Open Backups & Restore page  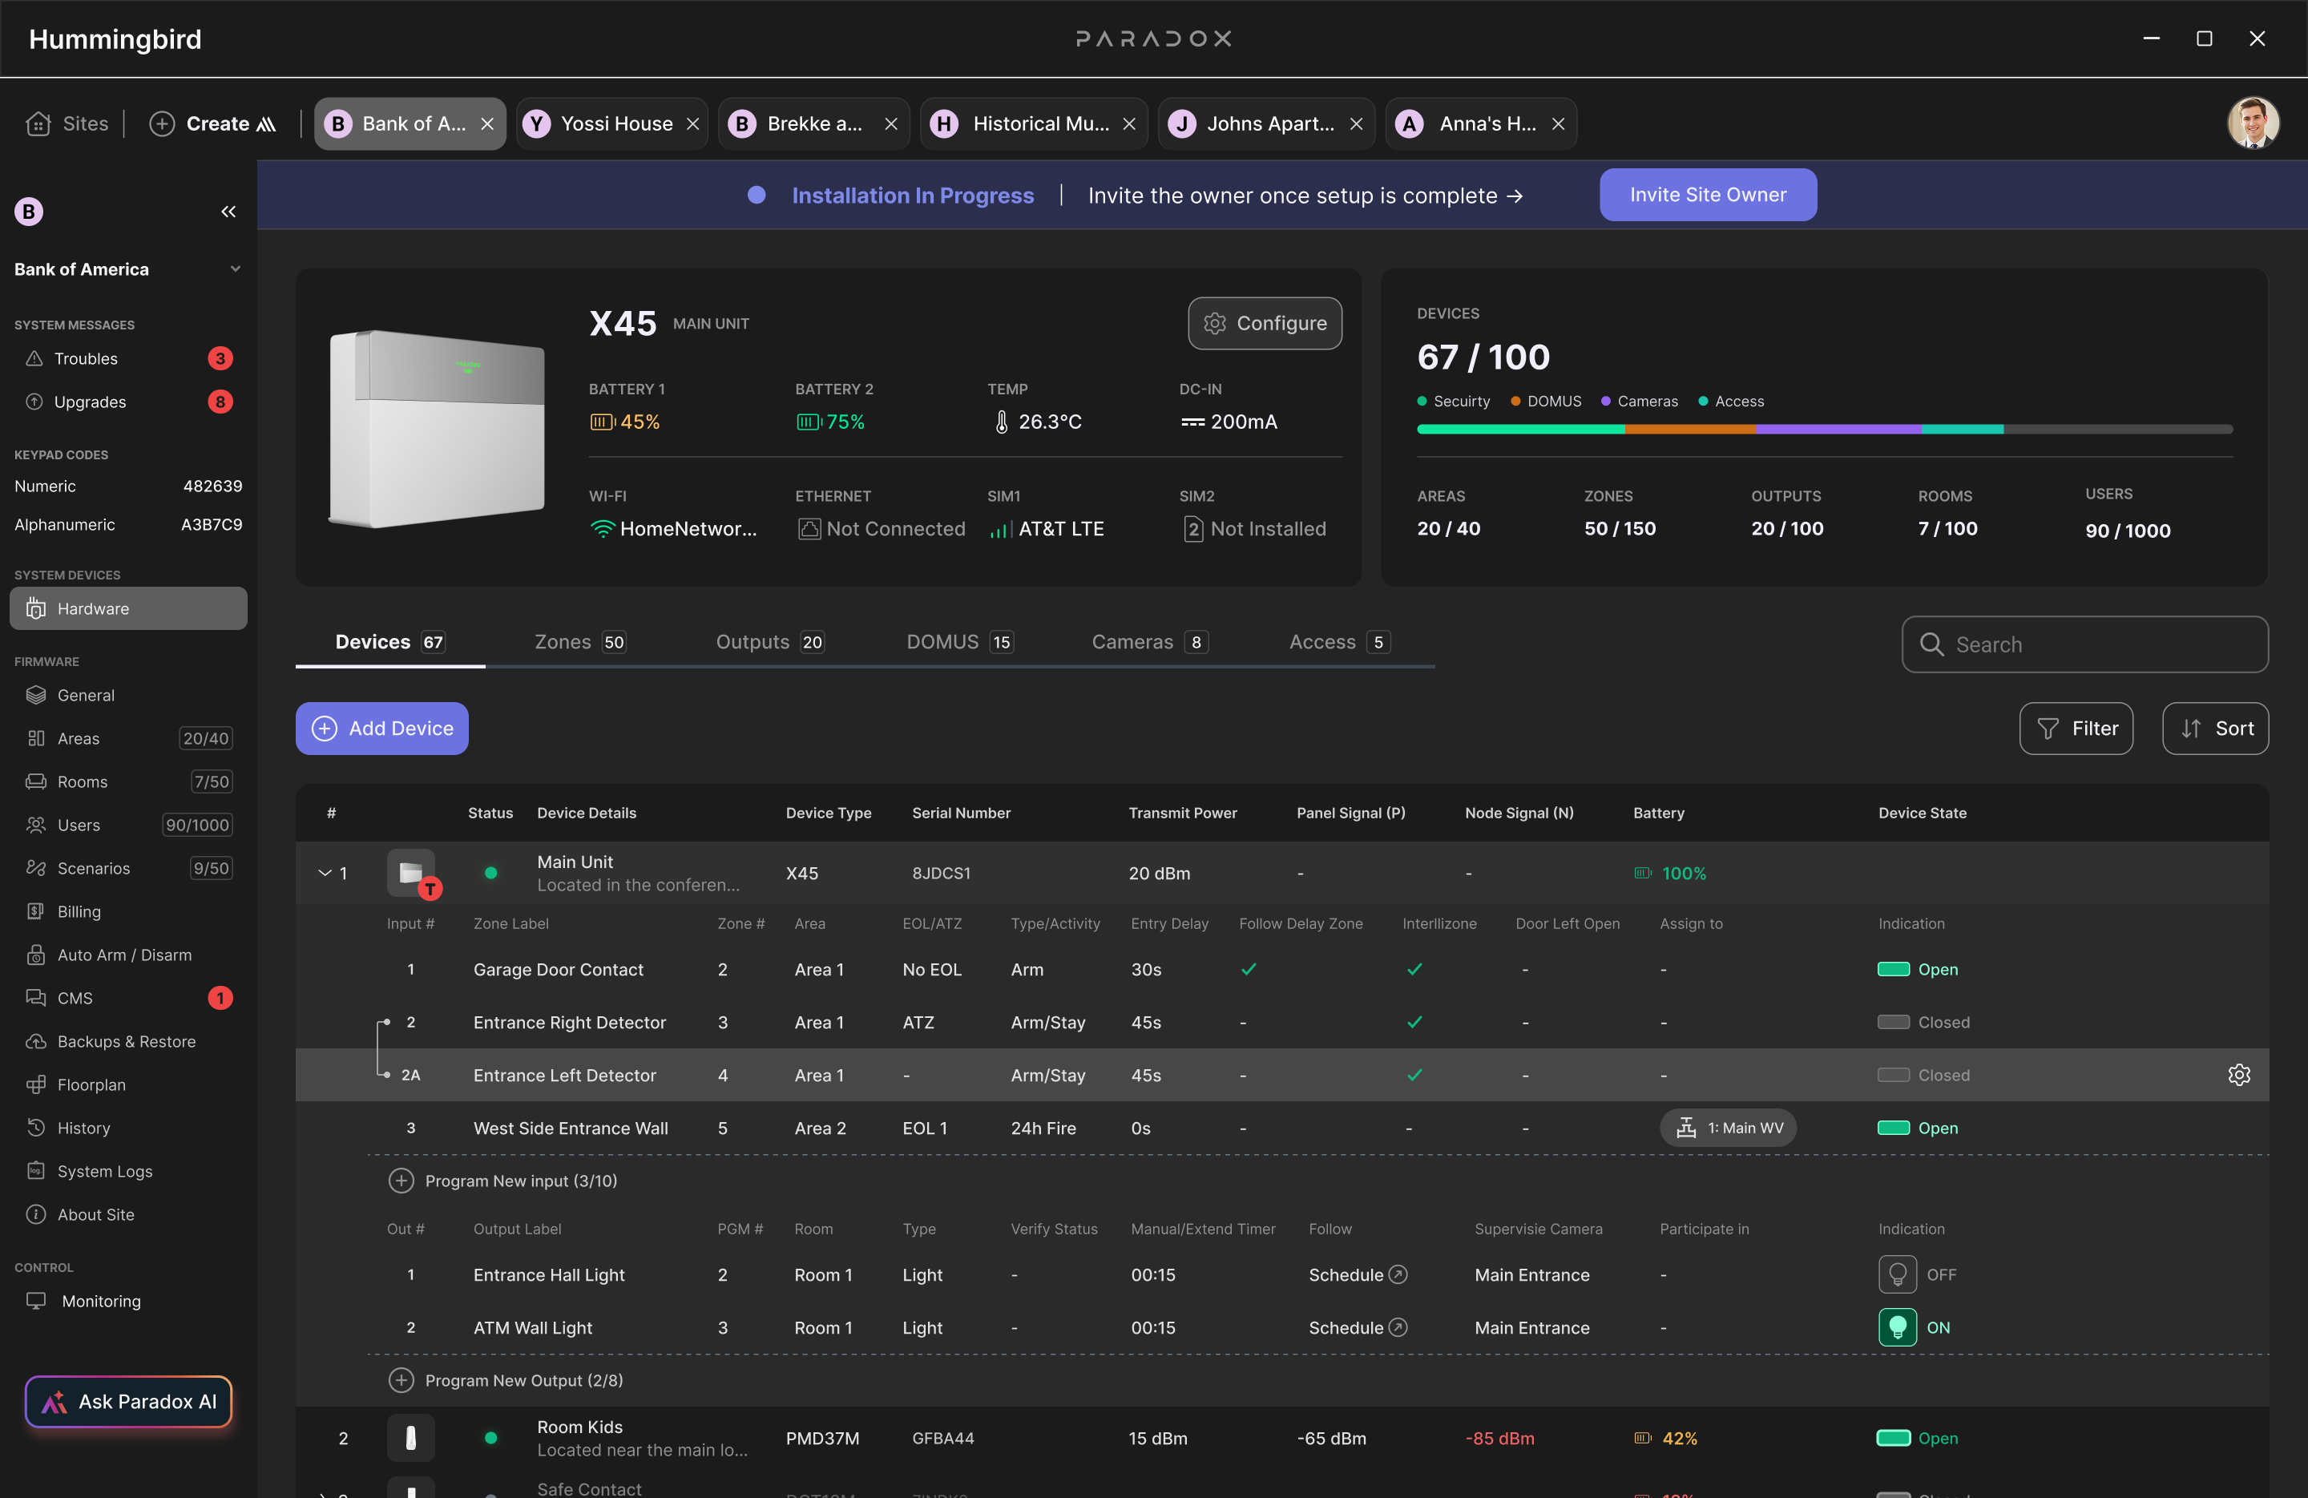coord(128,1041)
